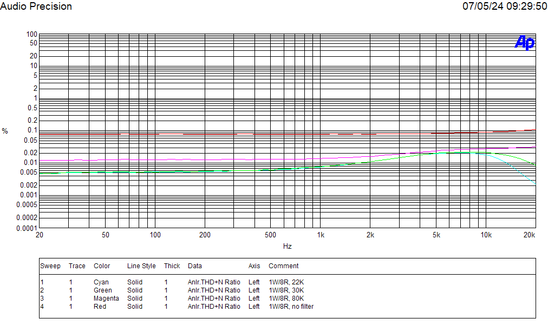Click the 'Audio Precision' title text
Screen dimensions: 548x332
tap(36, 6)
